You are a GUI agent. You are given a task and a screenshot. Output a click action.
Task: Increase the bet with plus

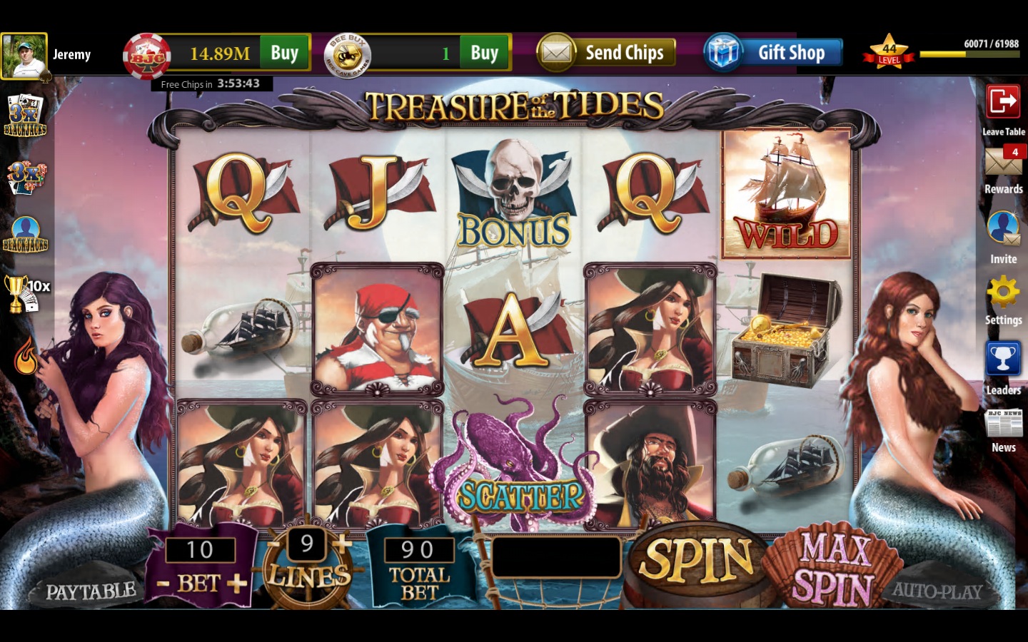click(x=236, y=585)
